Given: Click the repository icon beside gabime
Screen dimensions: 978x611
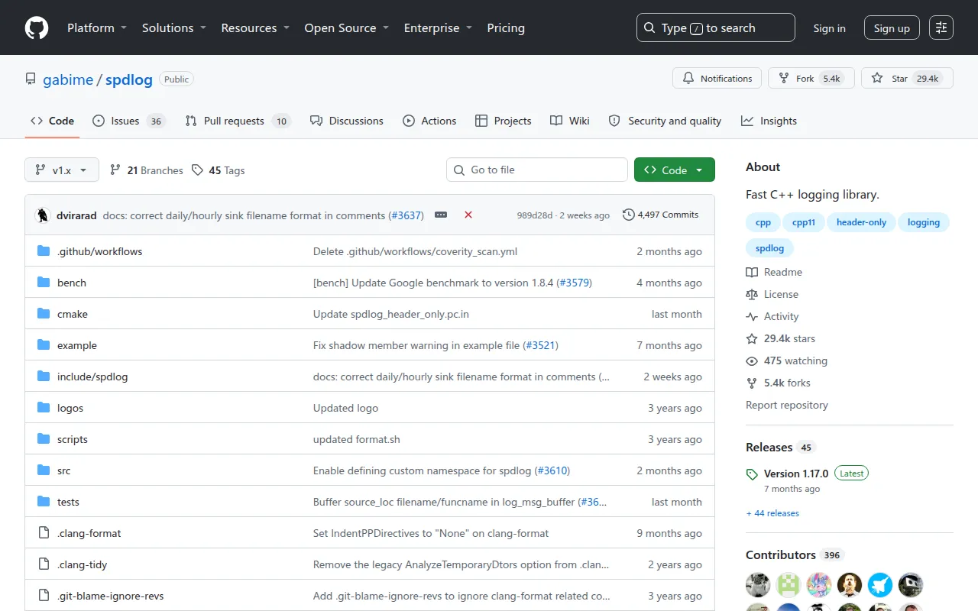Looking at the screenshot, I should pyautogui.click(x=31, y=79).
